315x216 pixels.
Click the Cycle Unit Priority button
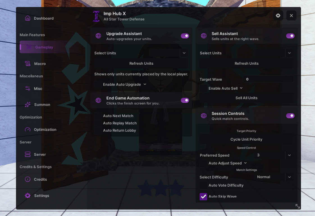pyautogui.click(x=246, y=140)
